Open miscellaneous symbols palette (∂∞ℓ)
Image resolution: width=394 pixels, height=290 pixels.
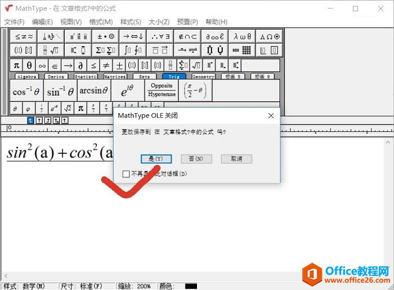click(x=215, y=37)
